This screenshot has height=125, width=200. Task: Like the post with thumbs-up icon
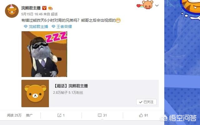point(141,115)
